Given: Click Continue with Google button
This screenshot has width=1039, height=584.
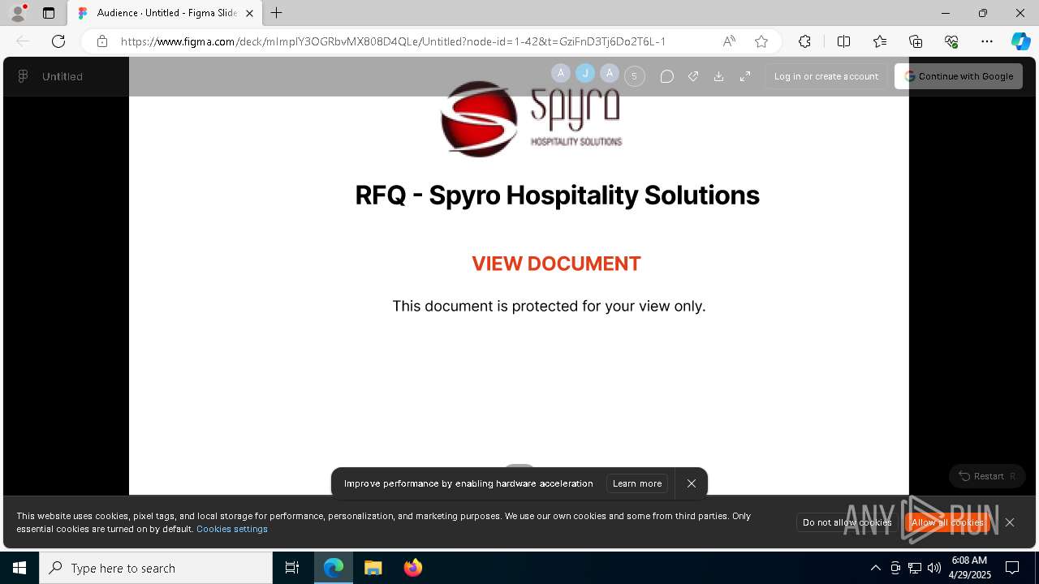Looking at the screenshot, I should 959,76.
